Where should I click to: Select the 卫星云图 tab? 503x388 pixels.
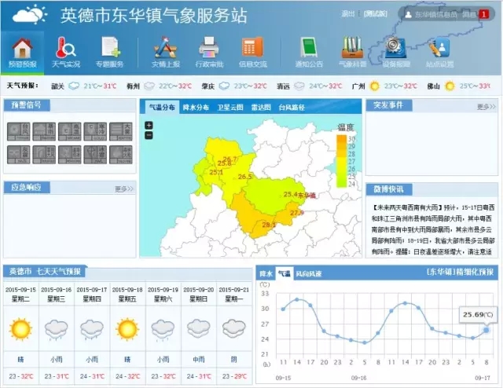coord(230,107)
